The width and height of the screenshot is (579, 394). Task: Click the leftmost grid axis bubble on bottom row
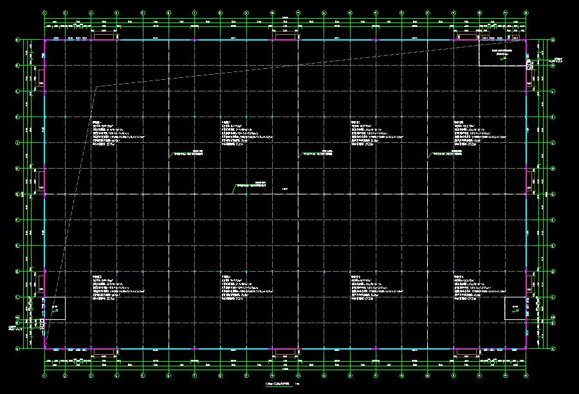(x=44, y=376)
